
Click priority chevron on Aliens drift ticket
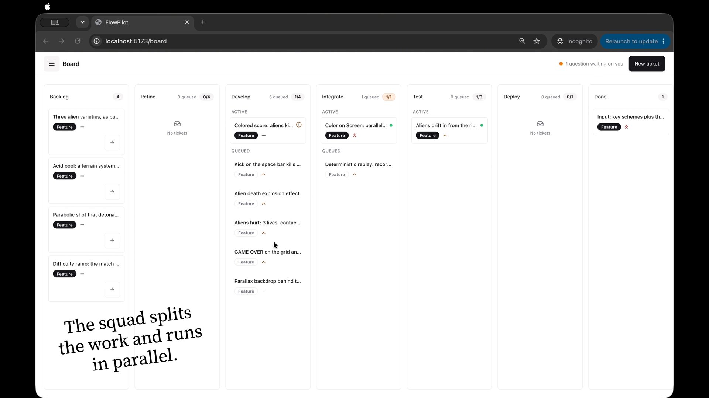pyautogui.click(x=445, y=136)
